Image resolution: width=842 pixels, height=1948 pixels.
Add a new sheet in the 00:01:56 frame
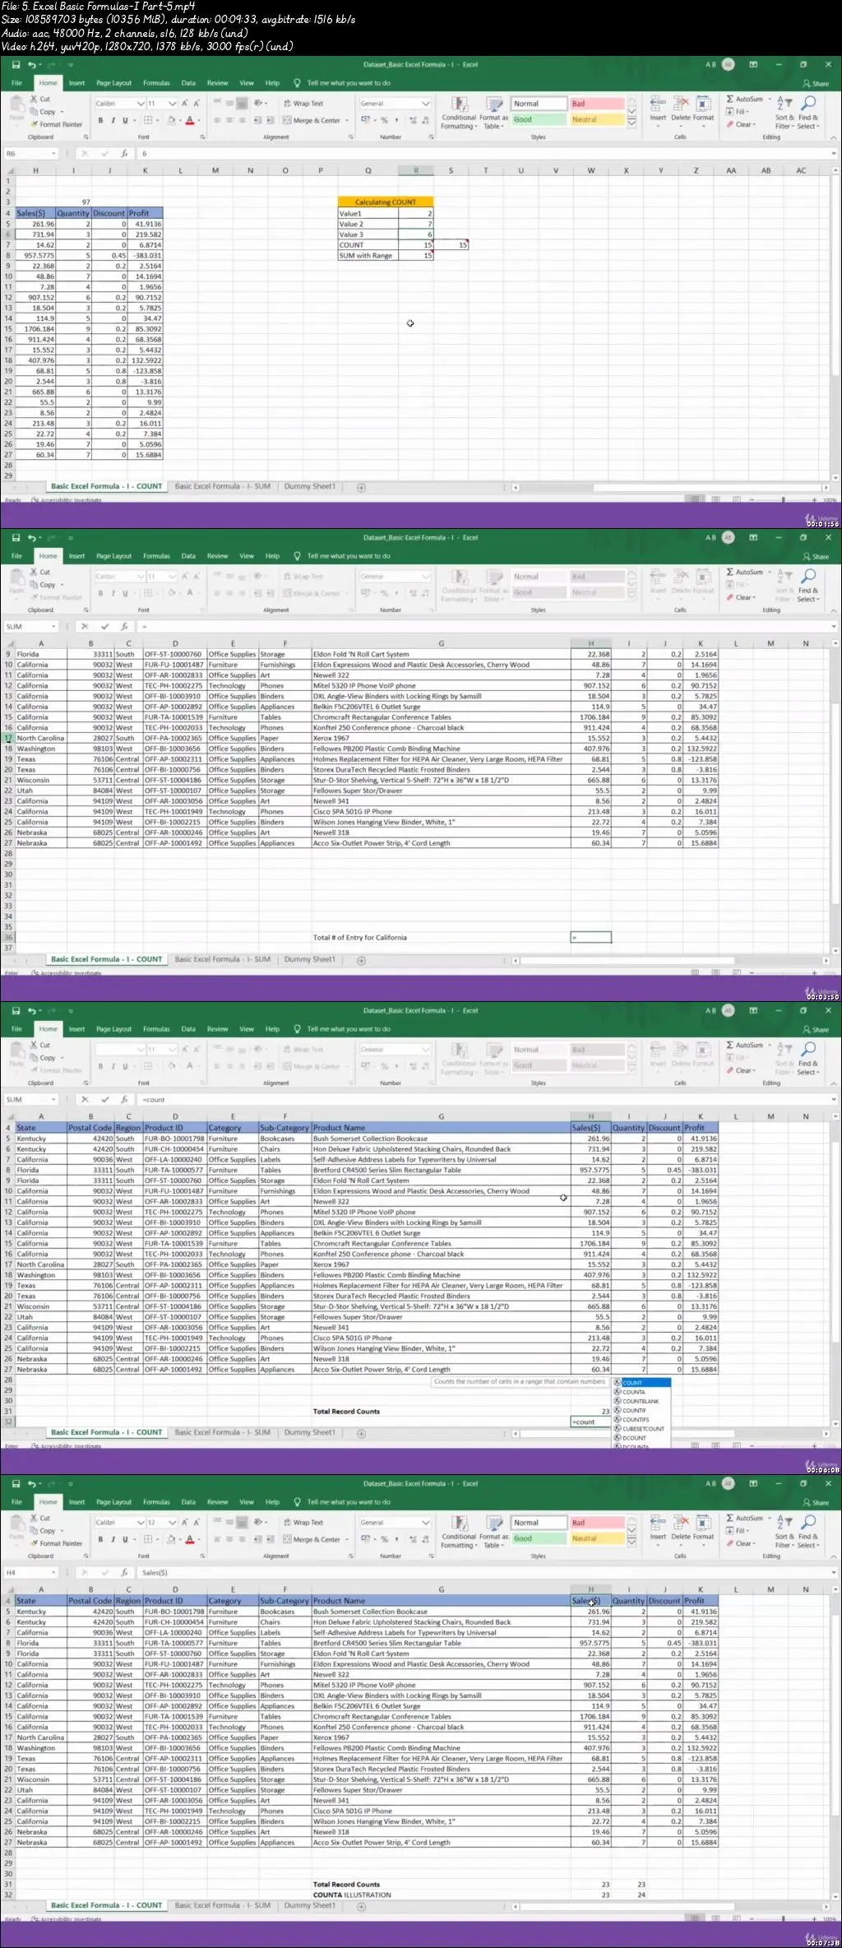(x=361, y=488)
